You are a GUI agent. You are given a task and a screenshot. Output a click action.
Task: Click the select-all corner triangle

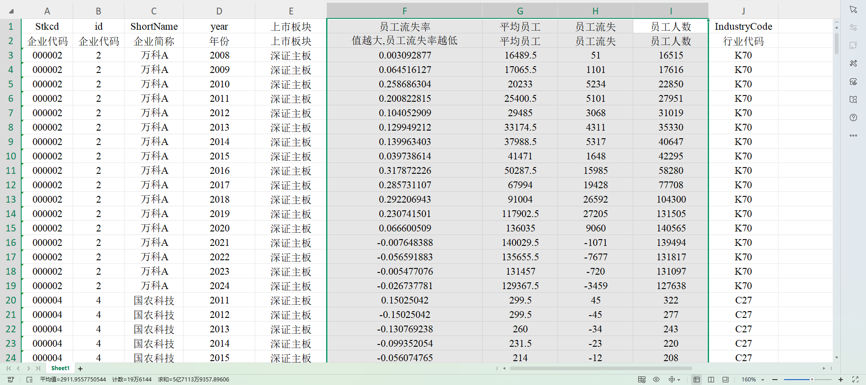click(x=11, y=11)
